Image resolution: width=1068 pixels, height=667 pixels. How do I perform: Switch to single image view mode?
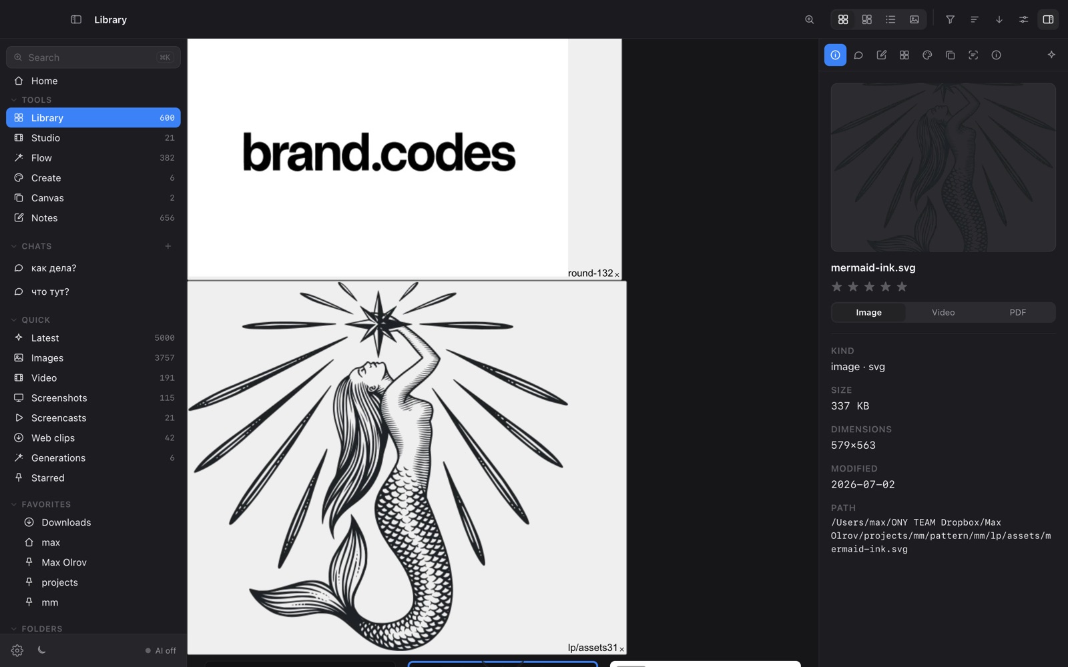914,19
